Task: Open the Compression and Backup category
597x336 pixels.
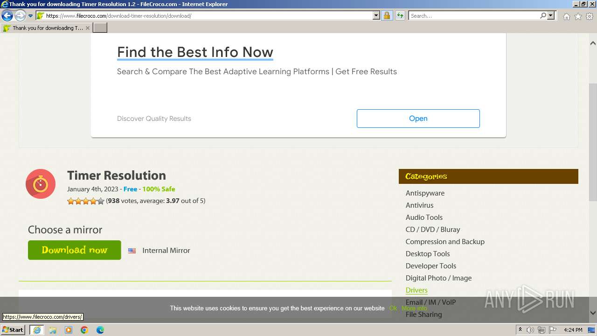Action: point(445,242)
